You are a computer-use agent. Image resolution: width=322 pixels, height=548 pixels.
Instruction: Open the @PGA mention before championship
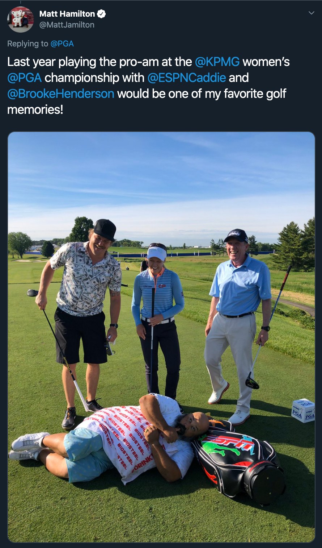25,78
